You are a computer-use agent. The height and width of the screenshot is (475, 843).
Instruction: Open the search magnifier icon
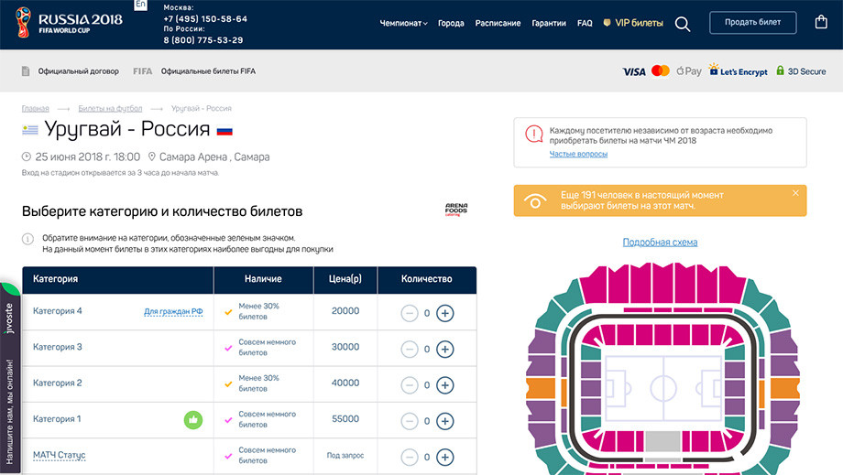pyautogui.click(x=683, y=24)
